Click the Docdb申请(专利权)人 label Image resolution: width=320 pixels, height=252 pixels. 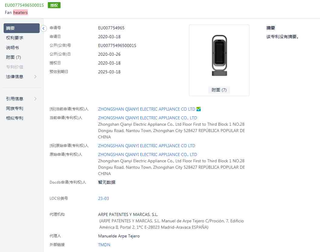coord(68,182)
